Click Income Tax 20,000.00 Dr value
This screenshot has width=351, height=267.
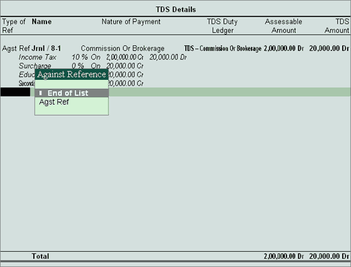click(168, 57)
